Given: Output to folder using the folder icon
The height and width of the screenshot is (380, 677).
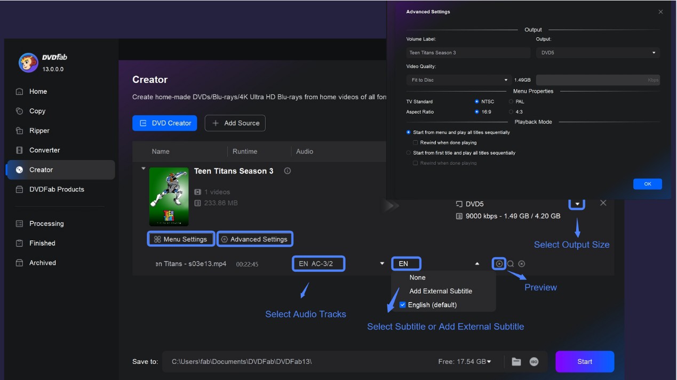Looking at the screenshot, I should (x=516, y=361).
